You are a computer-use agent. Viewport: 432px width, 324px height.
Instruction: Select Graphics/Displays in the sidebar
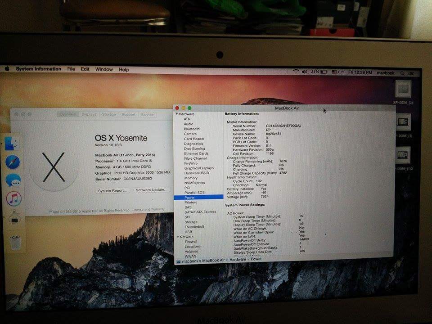click(199, 168)
